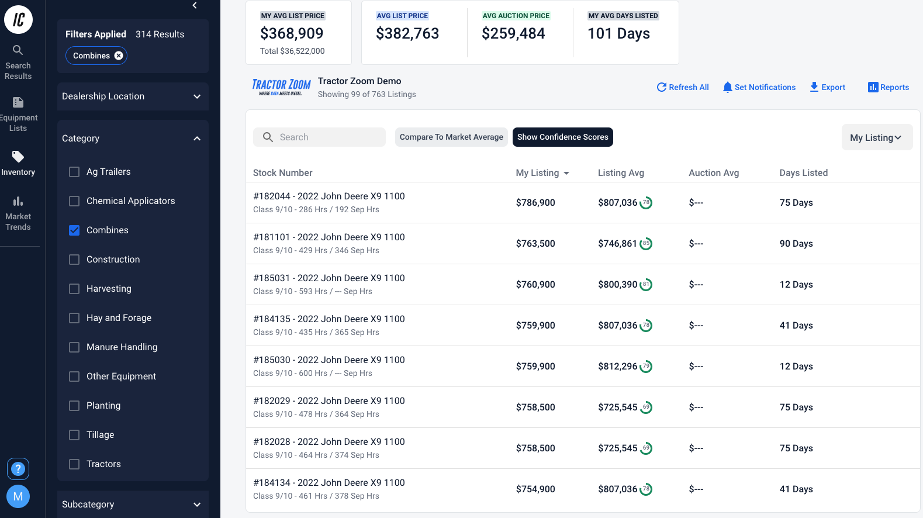Screen dimensions: 923x518
Task: Check the Harvesting checkbox
Action: (74, 289)
